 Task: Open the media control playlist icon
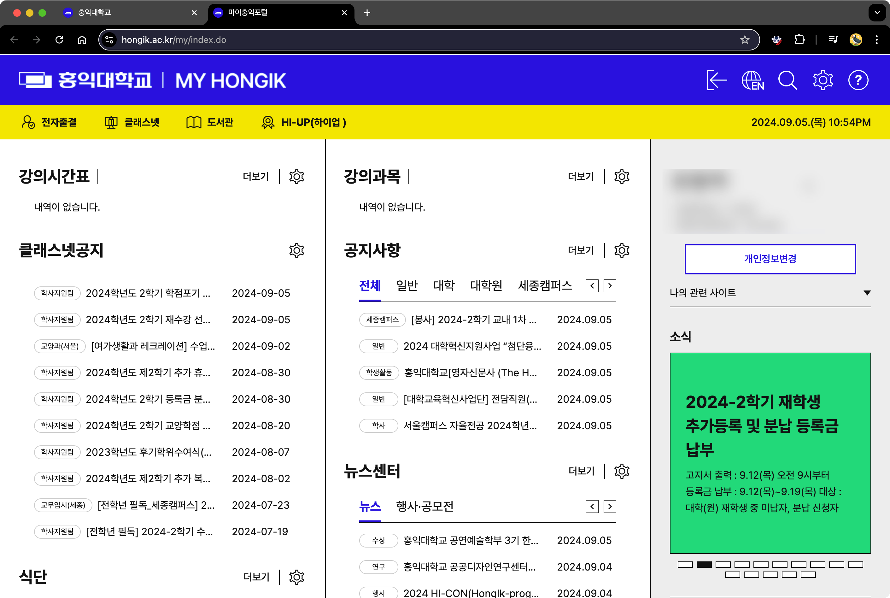[833, 40]
